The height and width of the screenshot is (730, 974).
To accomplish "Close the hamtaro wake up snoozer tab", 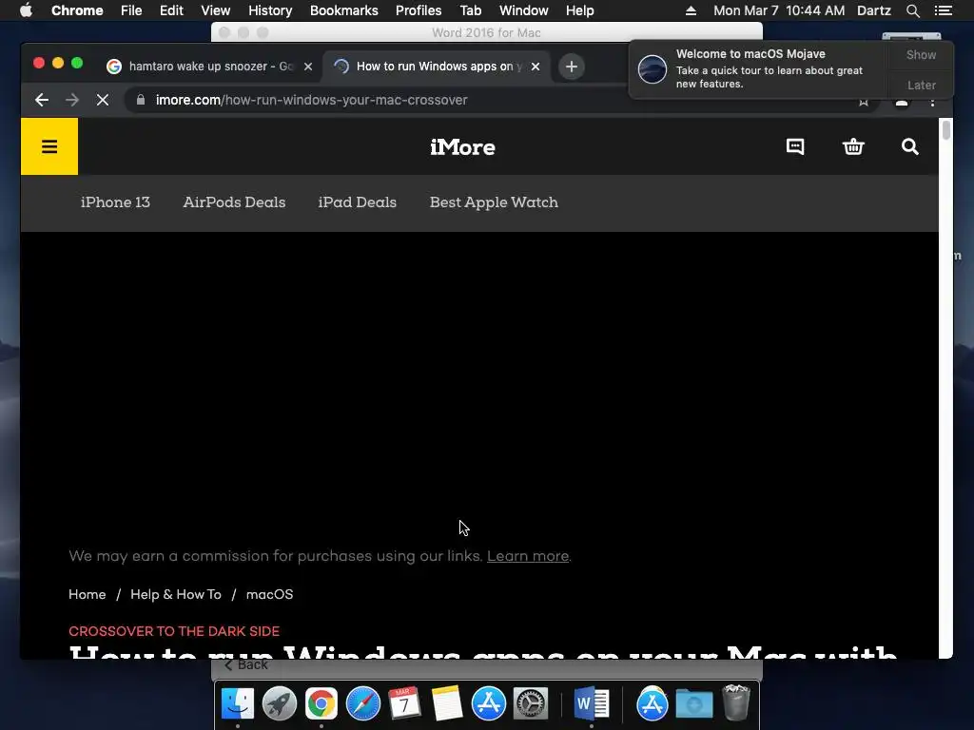I will coord(308,67).
